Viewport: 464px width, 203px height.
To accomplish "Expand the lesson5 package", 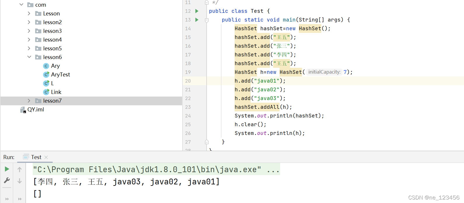I will click(x=29, y=48).
